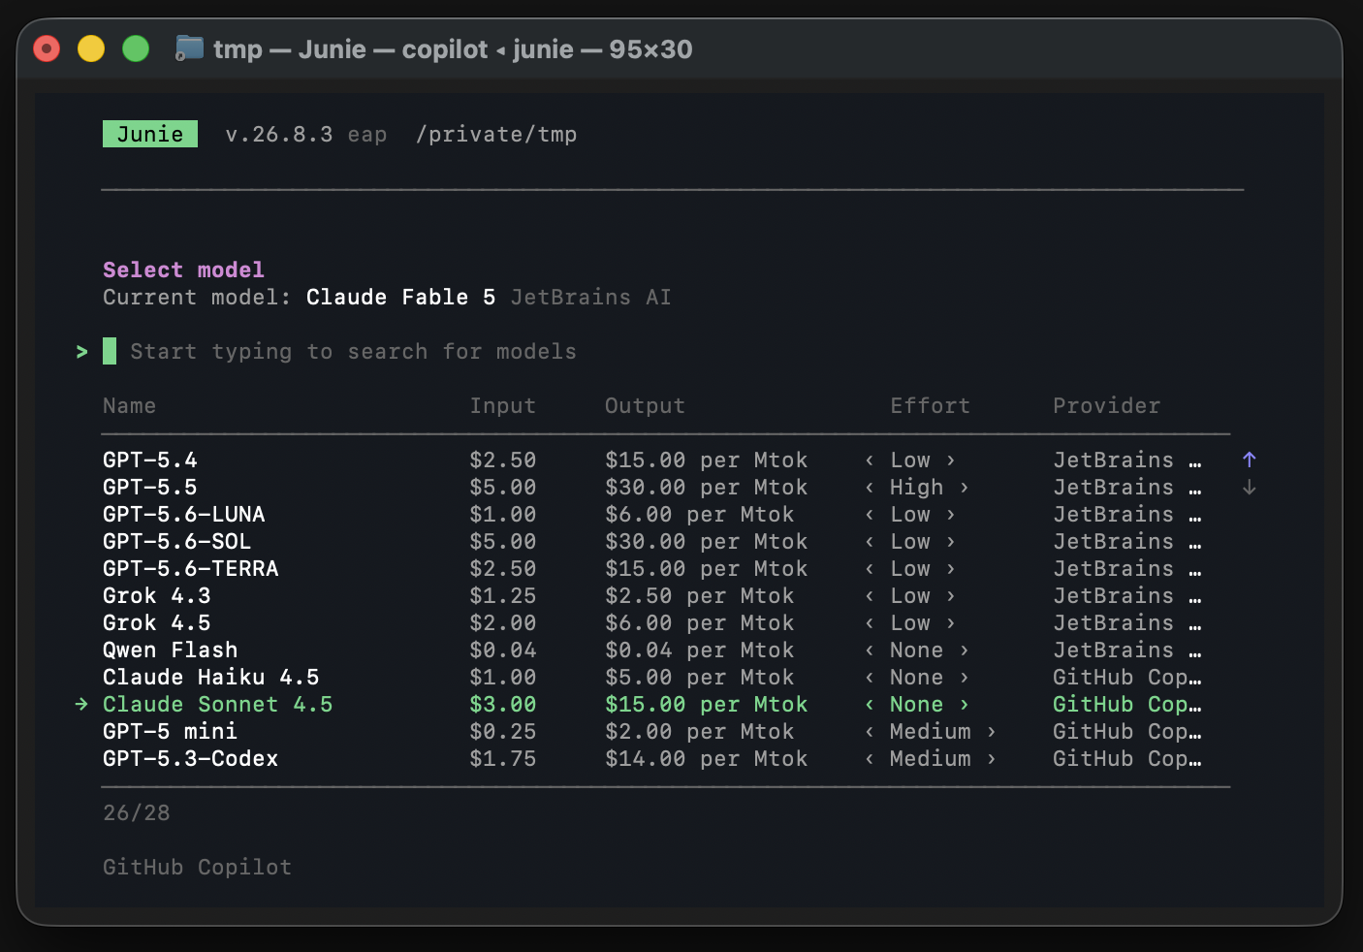Click the v.26.8.3 version text
Screen dimensions: 1363x952
279,135
